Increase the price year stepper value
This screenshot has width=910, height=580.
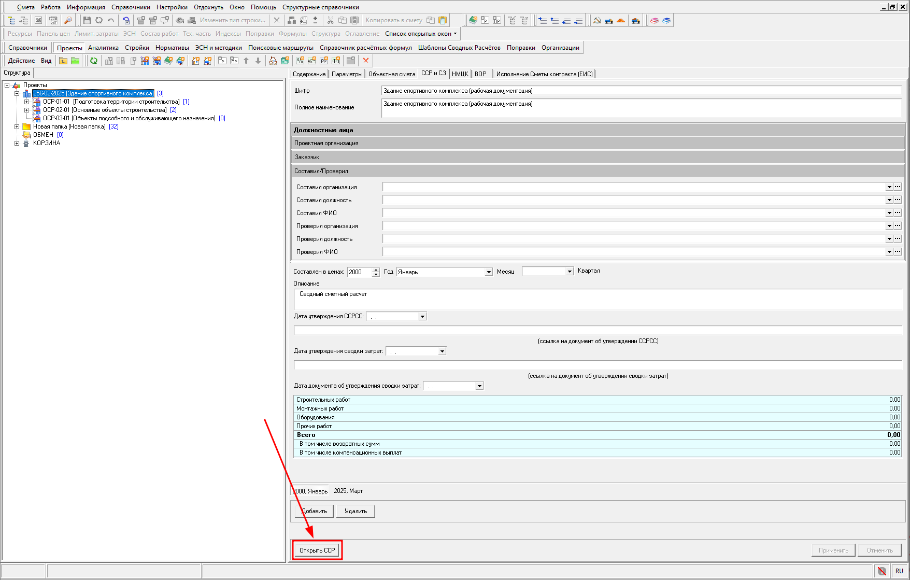(x=376, y=270)
